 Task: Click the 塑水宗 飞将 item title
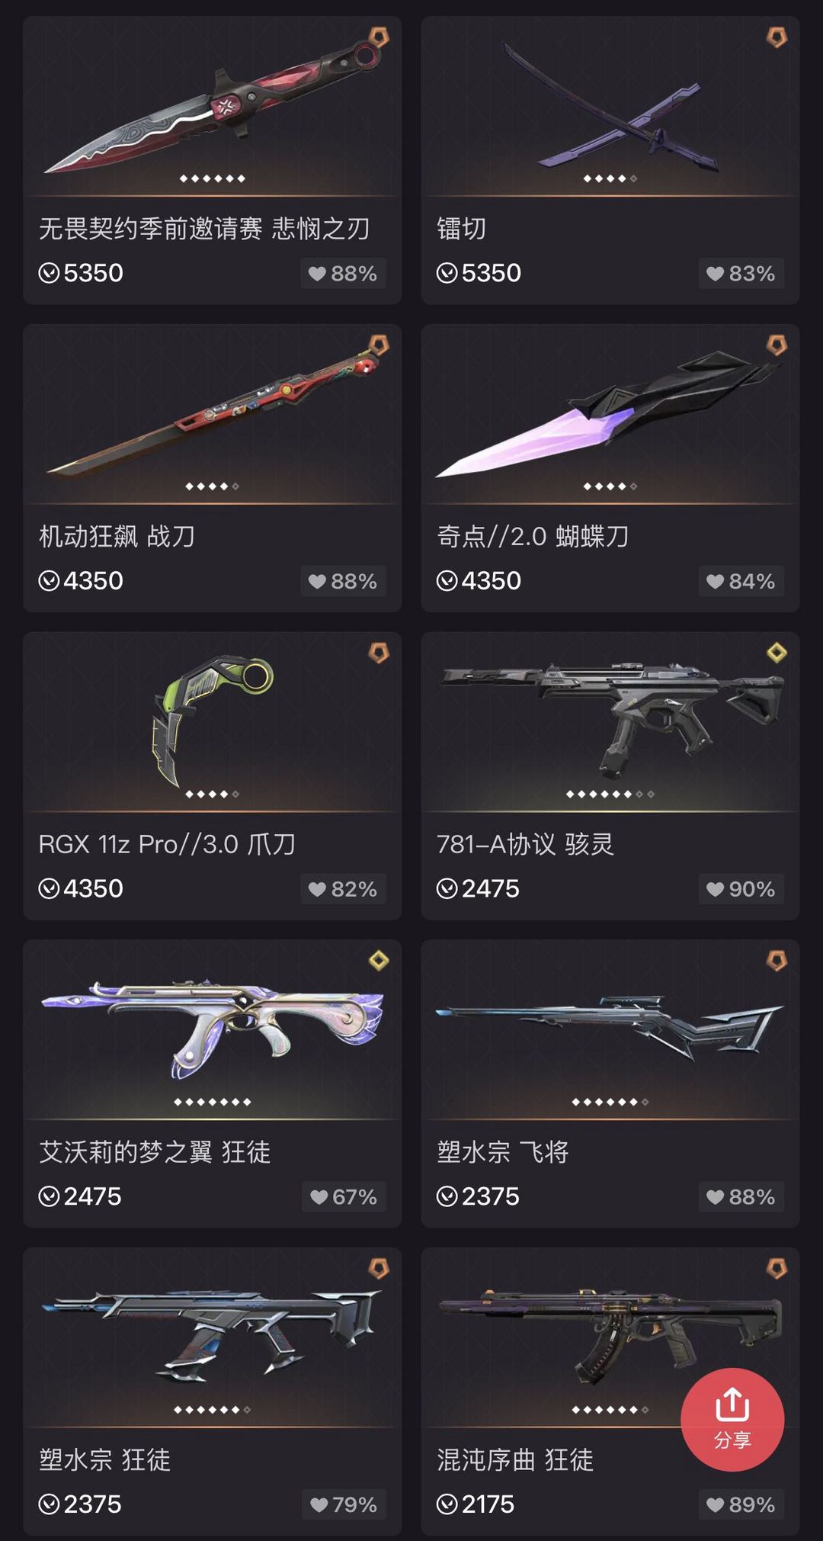(502, 1151)
